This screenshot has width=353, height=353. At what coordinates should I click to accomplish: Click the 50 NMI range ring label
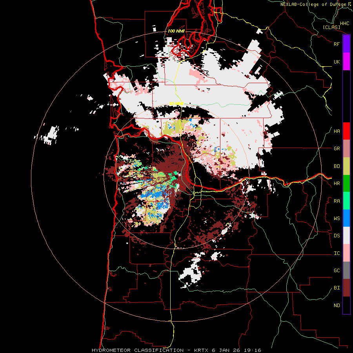[176, 104]
